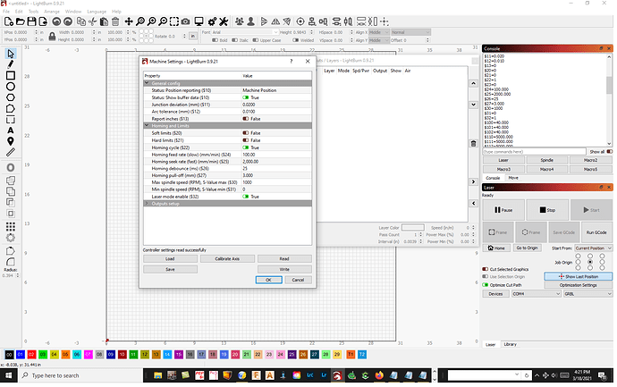Select the Ellipse tool
This screenshot has width=617, height=387.
click(x=11, y=87)
